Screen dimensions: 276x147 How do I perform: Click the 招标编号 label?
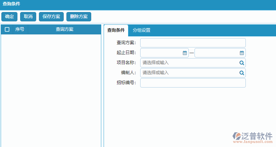(x=126, y=83)
